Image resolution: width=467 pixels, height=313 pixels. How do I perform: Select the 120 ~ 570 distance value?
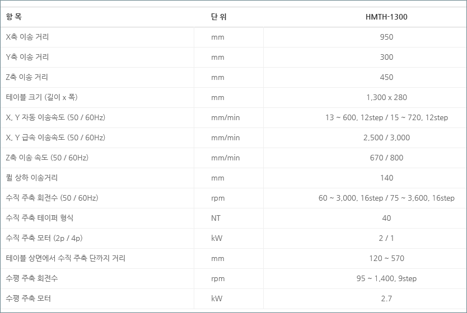[386, 258]
